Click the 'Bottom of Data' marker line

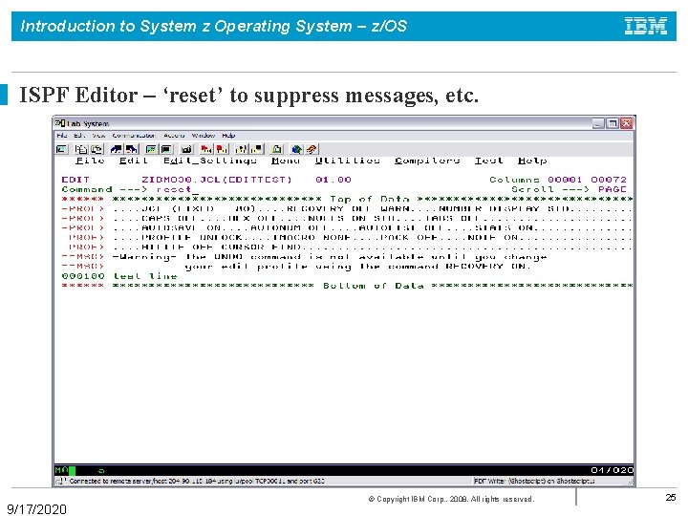pos(347,286)
